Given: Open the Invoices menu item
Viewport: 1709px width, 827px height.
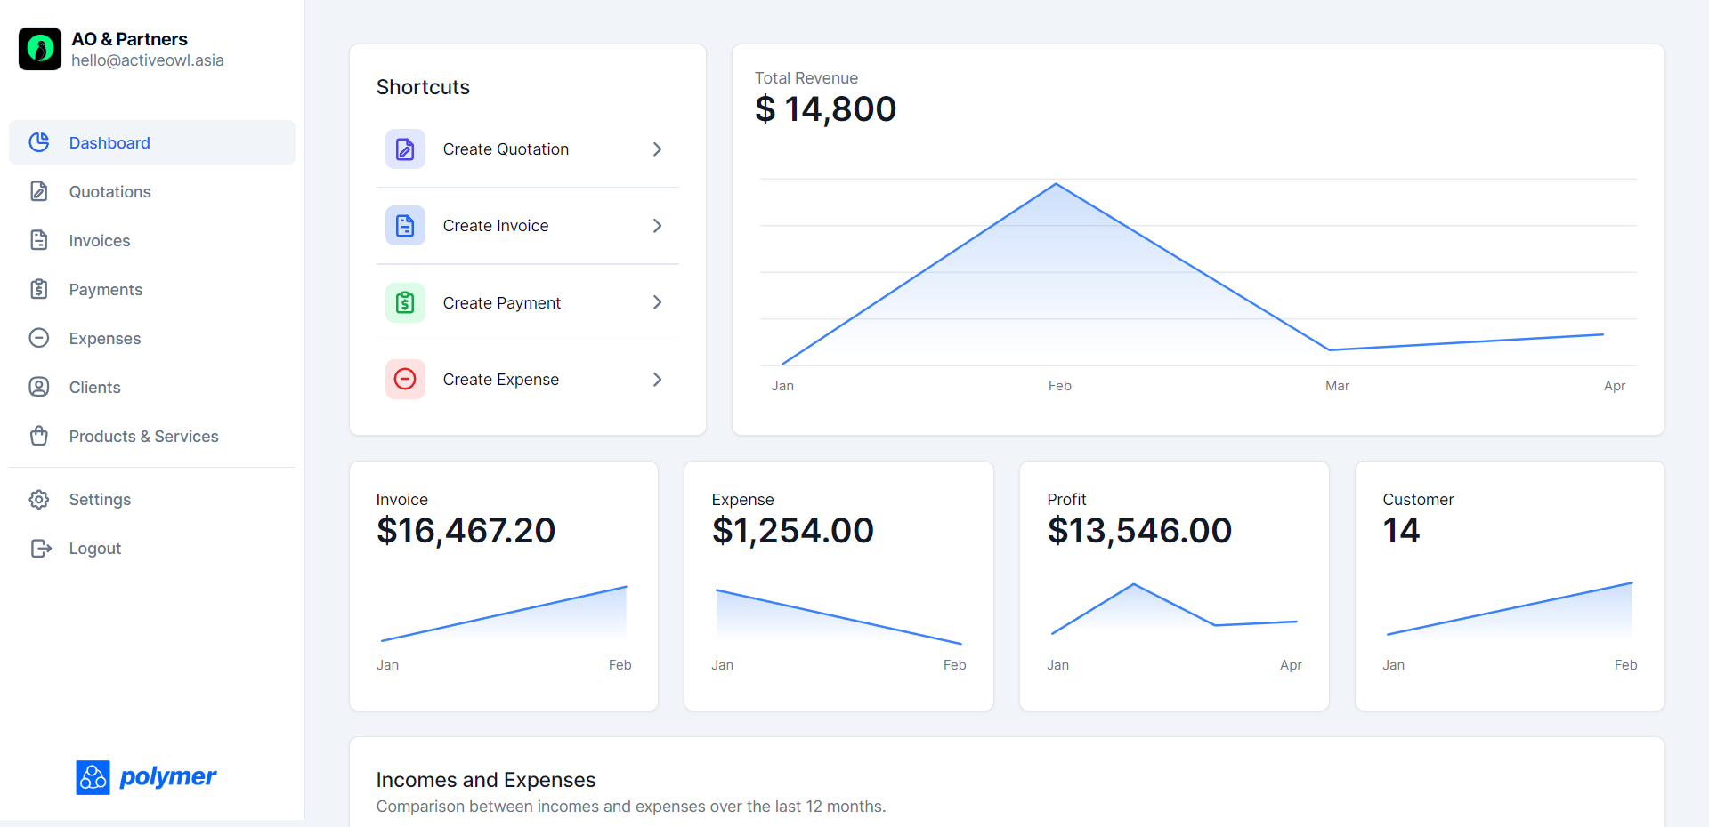Looking at the screenshot, I should pos(152,240).
